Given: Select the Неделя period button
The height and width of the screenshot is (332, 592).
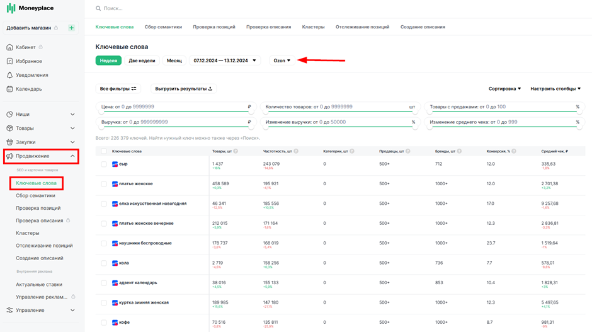Looking at the screenshot, I should 108,60.
